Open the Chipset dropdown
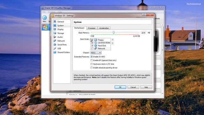 96,53
